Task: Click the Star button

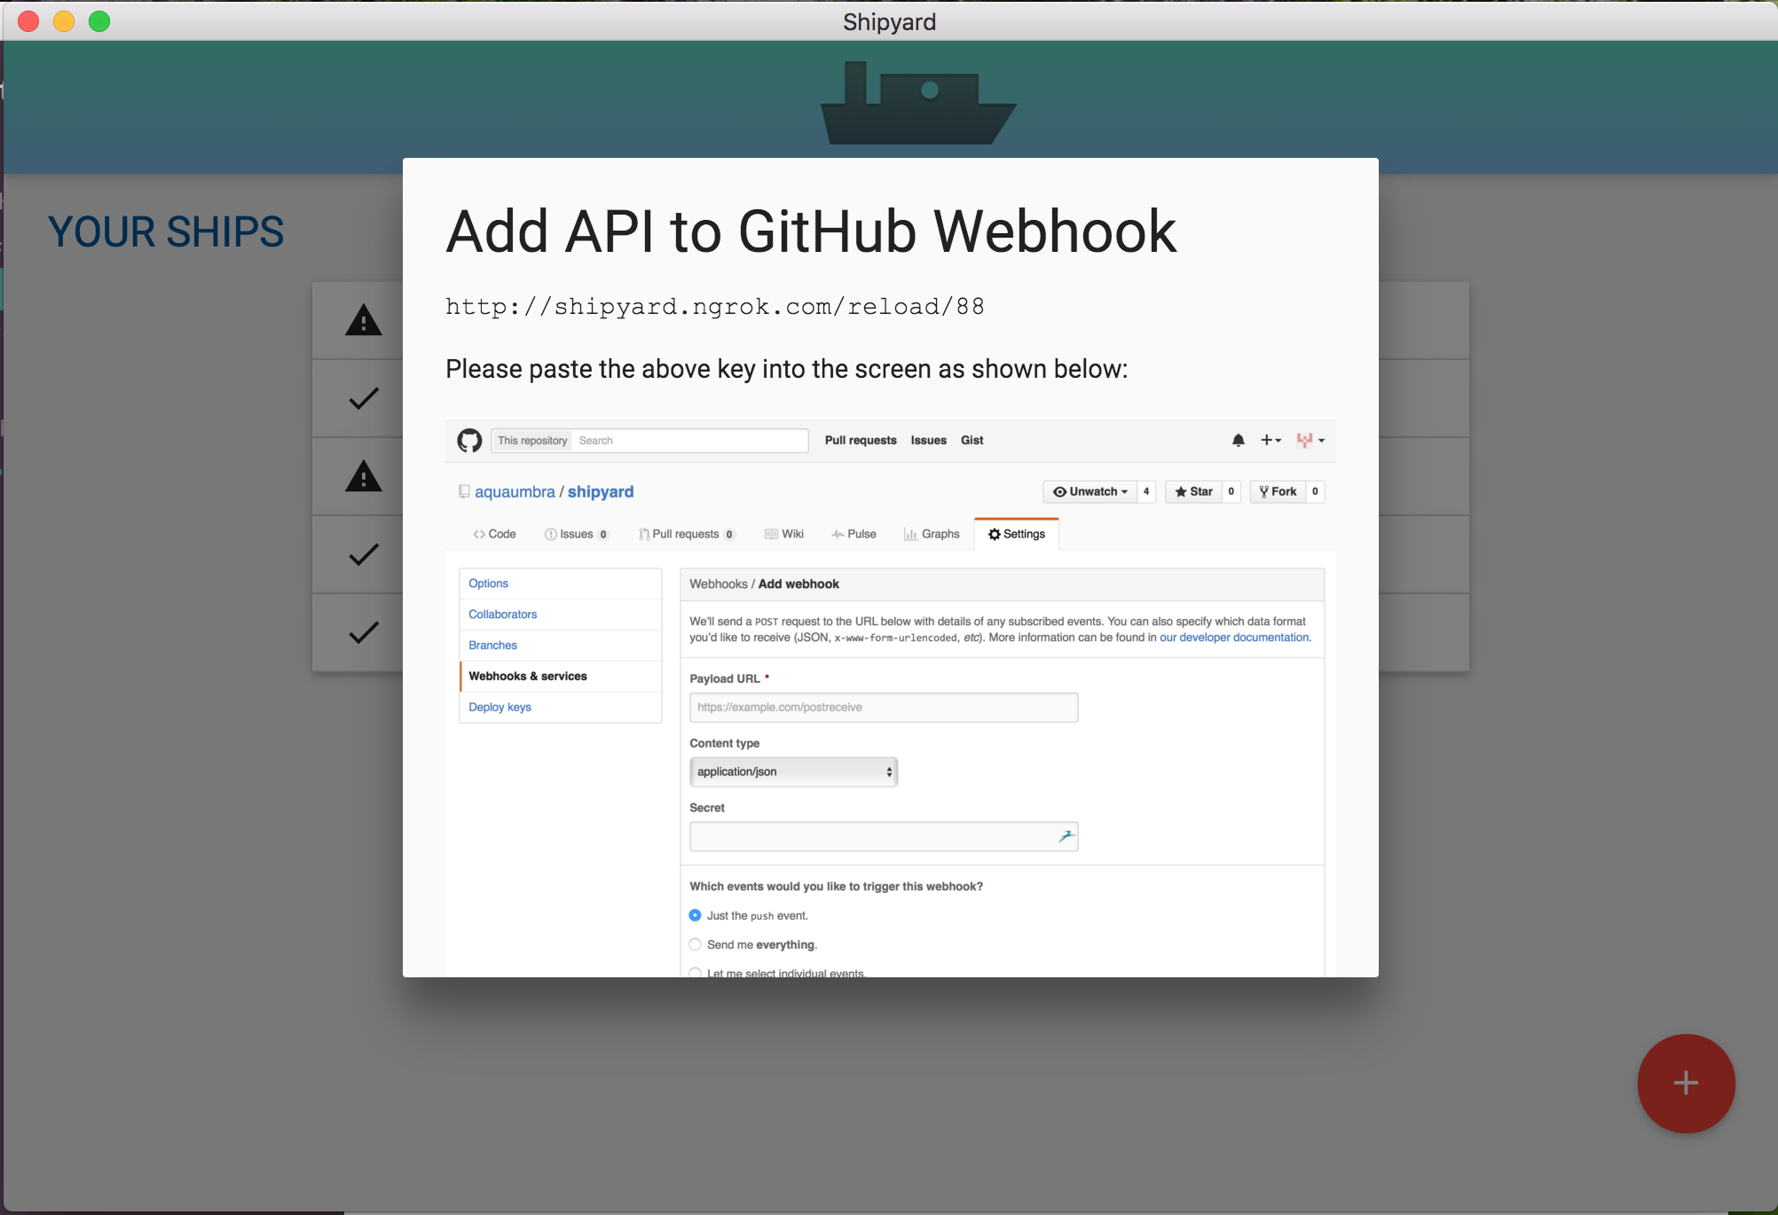Action: [x=1193, y=491]
